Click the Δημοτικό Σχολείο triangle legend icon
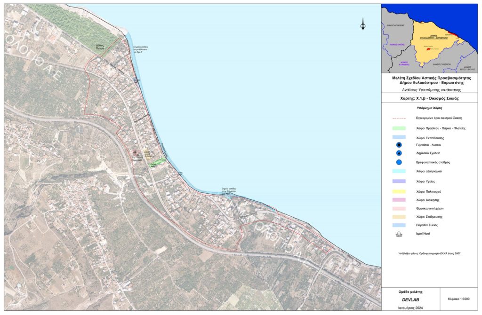The image size is (482, 315). tap(399, 154)
